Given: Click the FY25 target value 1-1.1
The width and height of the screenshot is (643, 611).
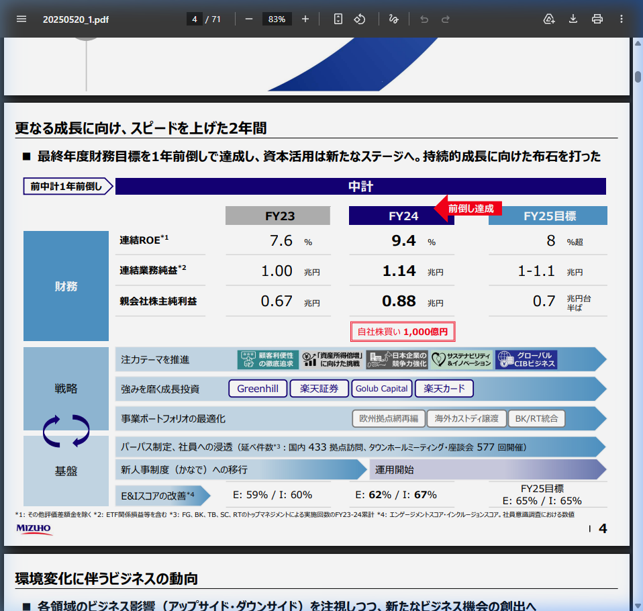Looking at the screenshot, I should (536, 271).
